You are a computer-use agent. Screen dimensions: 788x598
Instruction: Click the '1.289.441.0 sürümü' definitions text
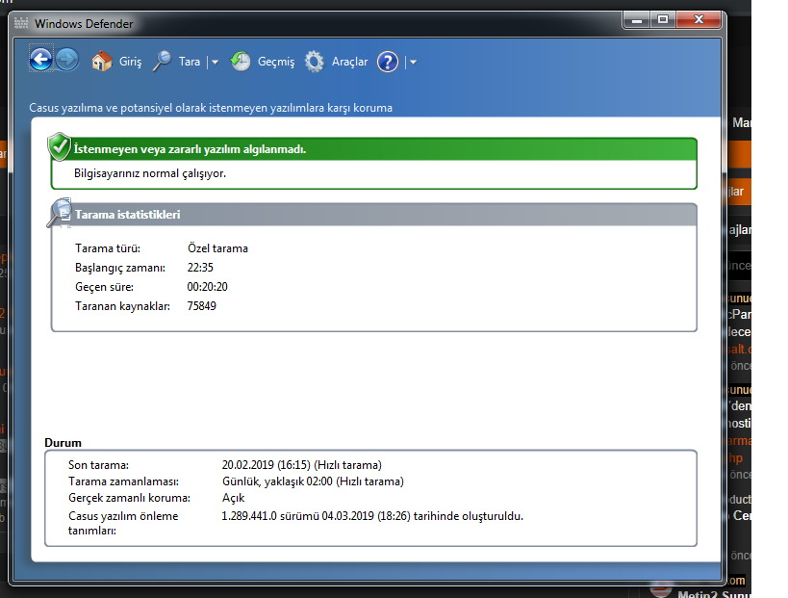270,516
